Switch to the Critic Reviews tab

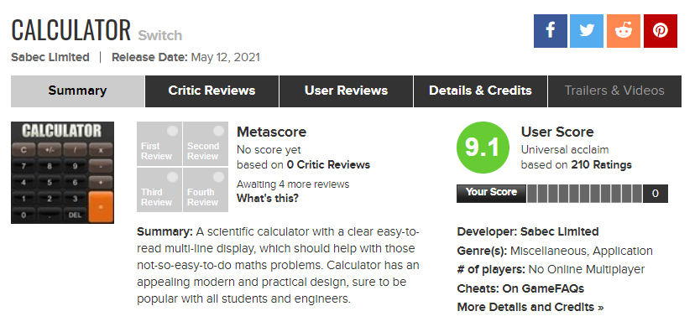pyautogui.click(x=212, y=91)
